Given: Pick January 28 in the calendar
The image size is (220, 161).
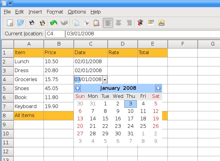Looking at the screenshot, I should (93, 133).
